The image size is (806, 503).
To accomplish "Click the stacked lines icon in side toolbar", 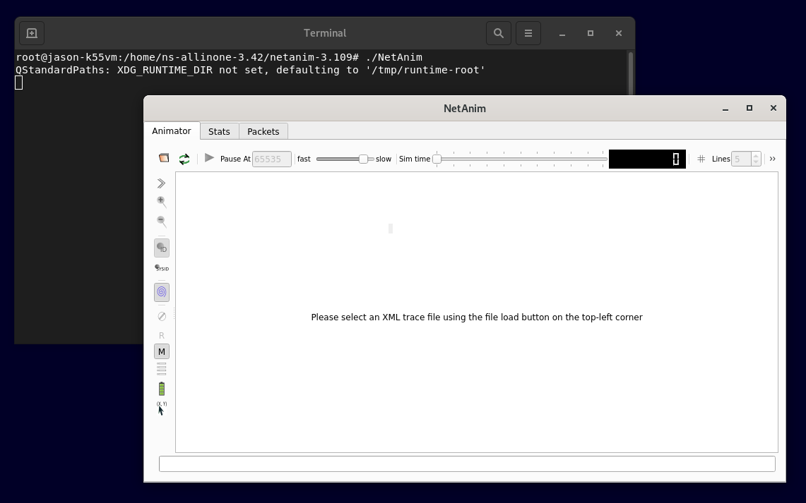I will [x=161, y=369].
